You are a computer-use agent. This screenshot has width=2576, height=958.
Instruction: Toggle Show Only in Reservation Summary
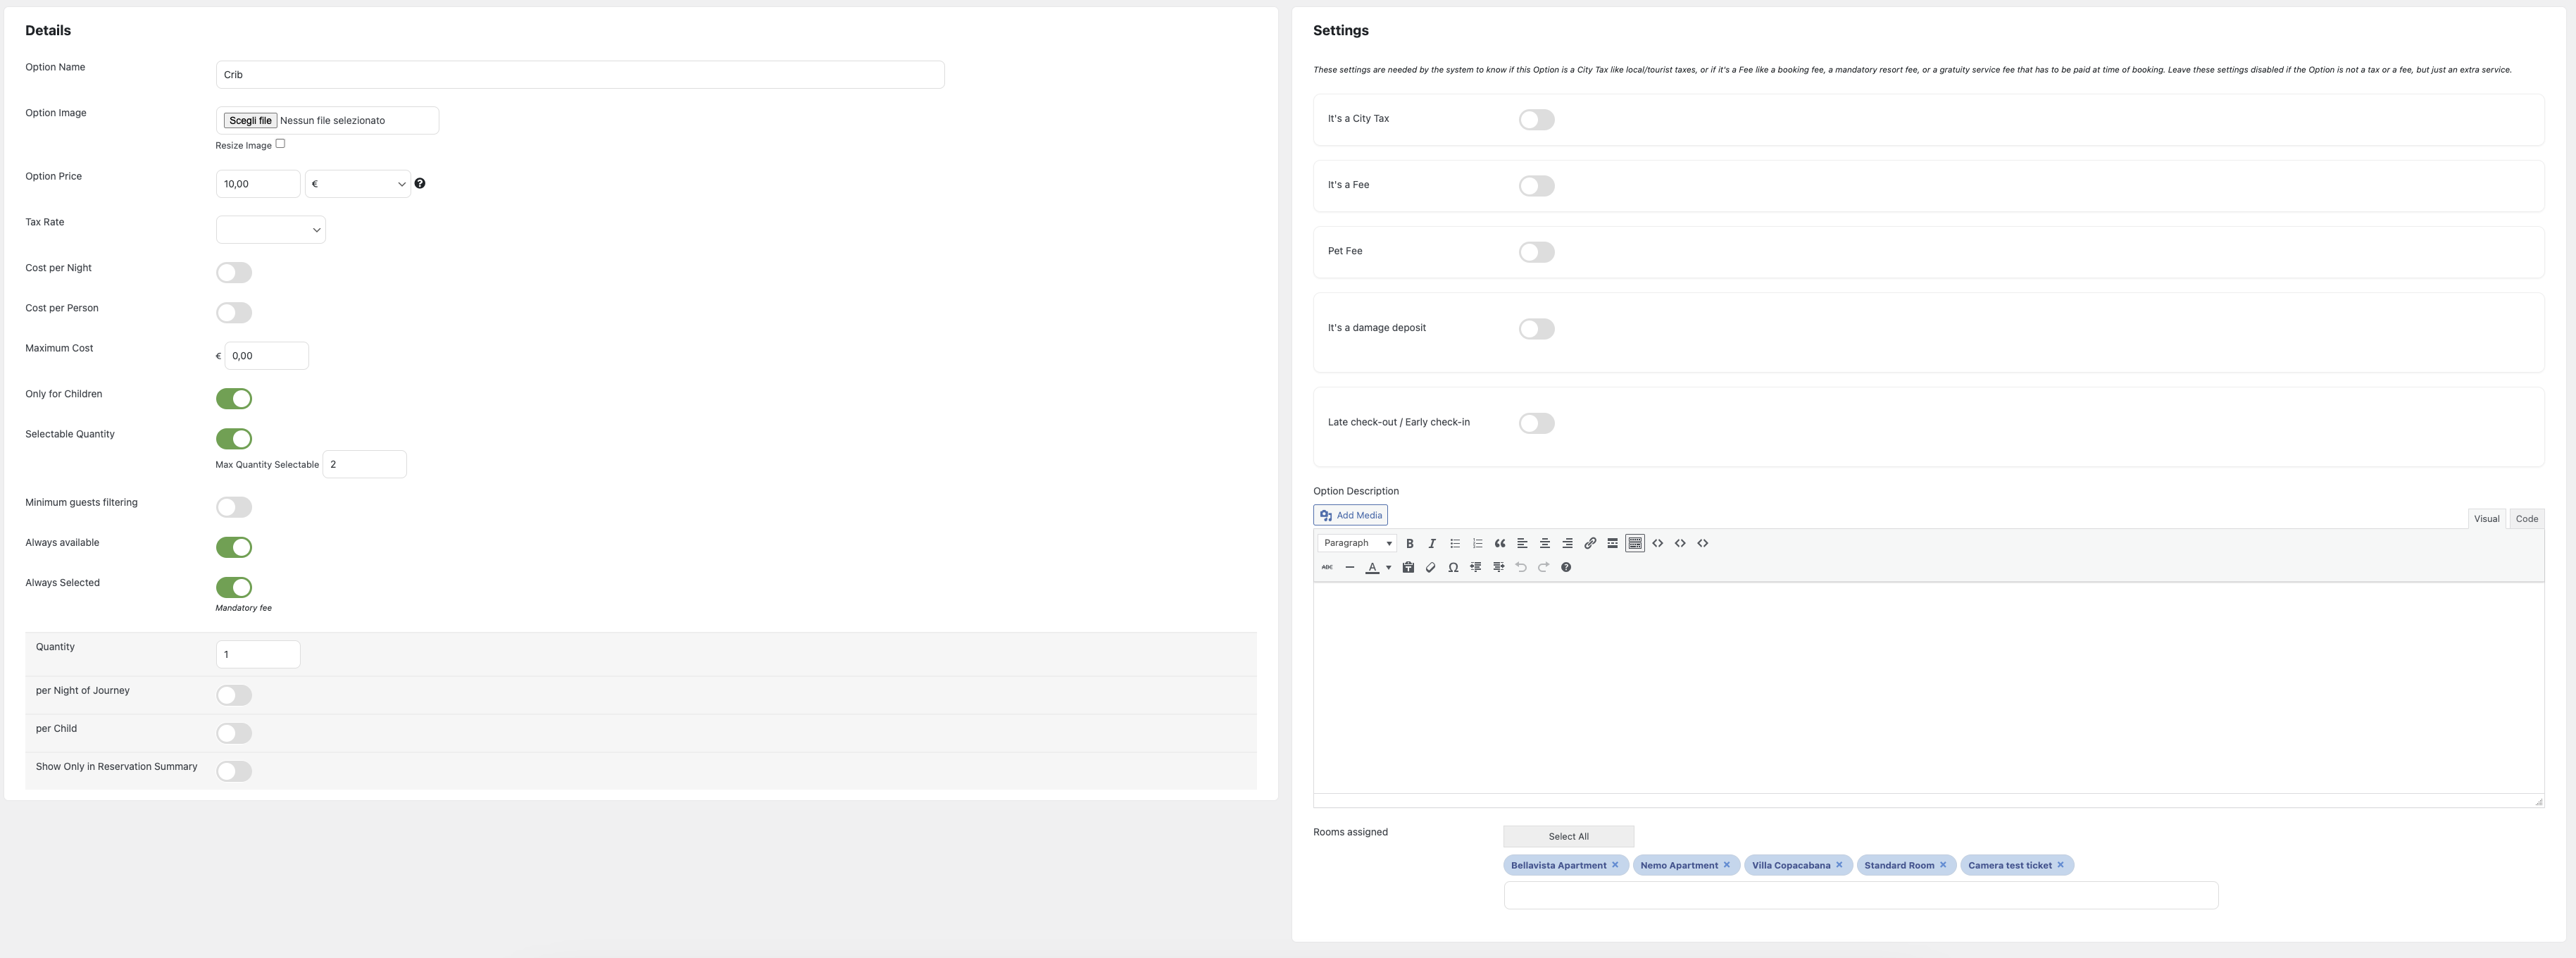(234, 771)
